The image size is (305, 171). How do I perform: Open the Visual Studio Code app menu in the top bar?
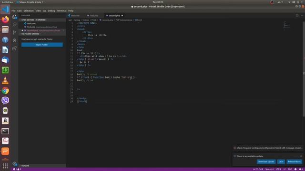[30, 2]
